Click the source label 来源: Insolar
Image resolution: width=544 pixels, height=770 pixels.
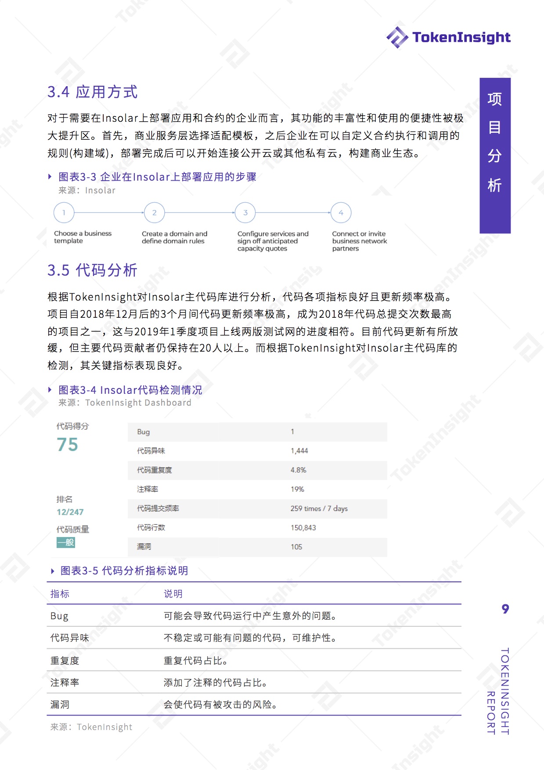pos(87,190)
